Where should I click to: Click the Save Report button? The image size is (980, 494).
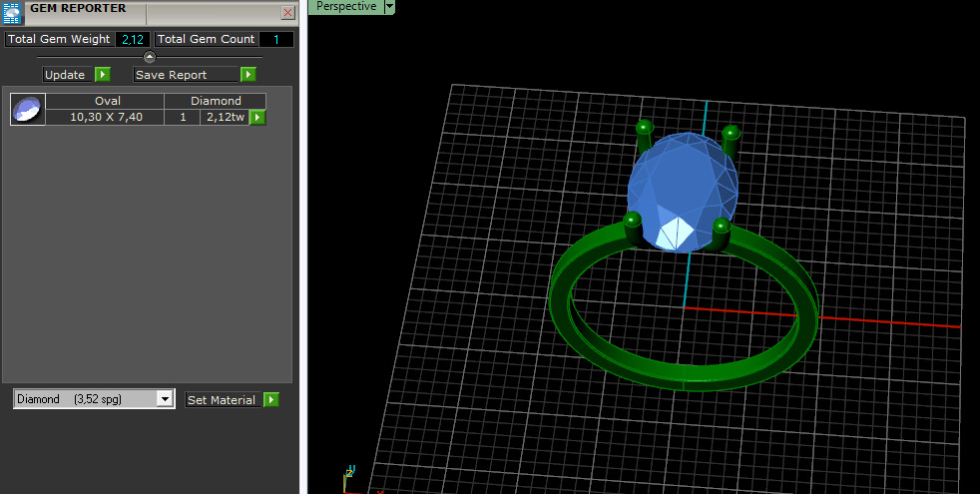click(186, 75)
